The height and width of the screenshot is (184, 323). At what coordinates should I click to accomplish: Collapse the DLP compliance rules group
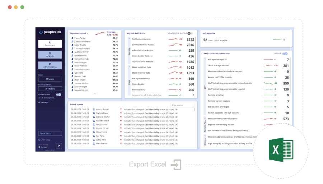point(205,59)
